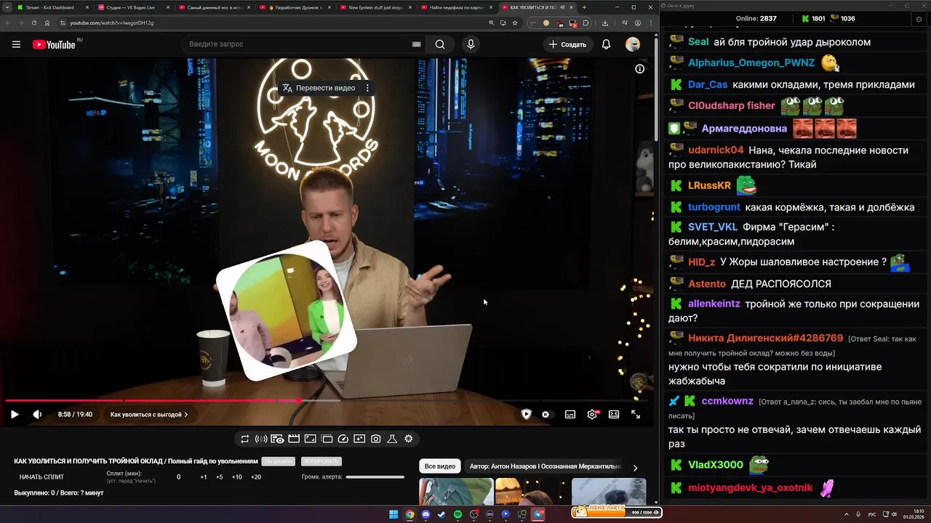Viewport: 931px width, 523px height.
Task: Open the enhancer options gear icon
Action: coord(409,439)
